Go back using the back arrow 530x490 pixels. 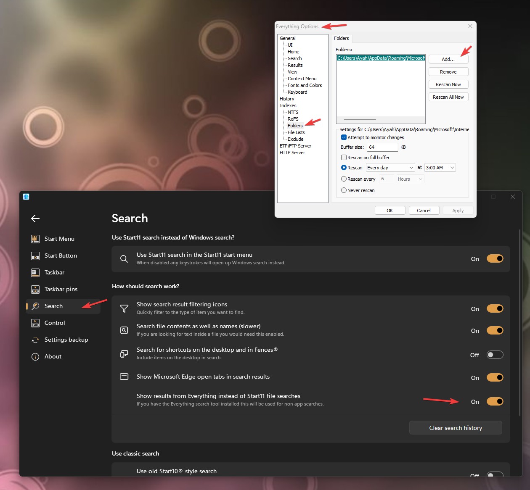tap(35, 218)
